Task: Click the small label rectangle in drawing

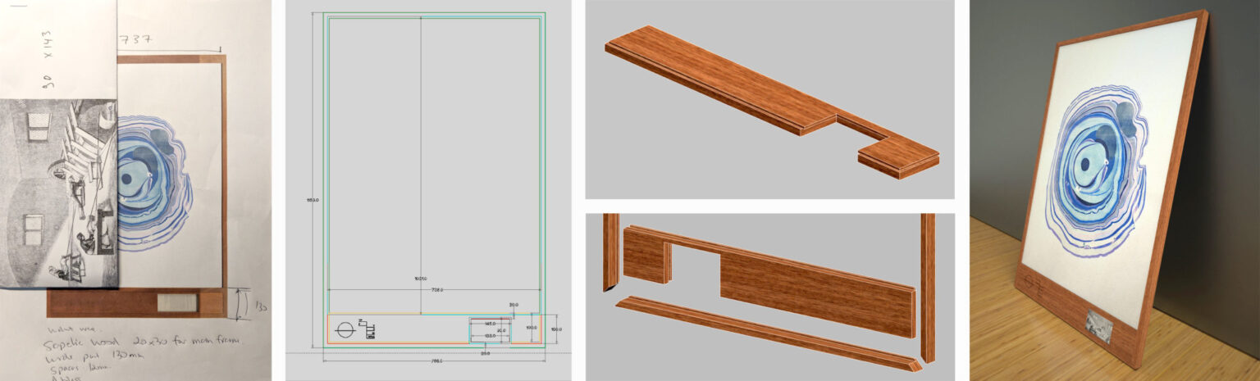Action: coord(491,330)
